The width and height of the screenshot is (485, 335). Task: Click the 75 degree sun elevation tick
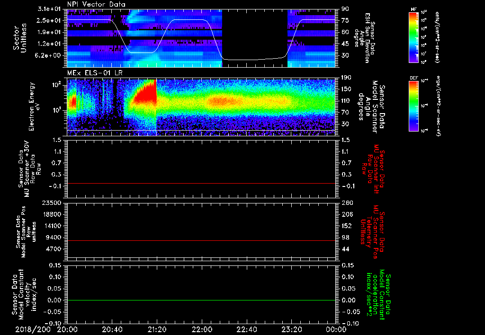pos(345,20)
